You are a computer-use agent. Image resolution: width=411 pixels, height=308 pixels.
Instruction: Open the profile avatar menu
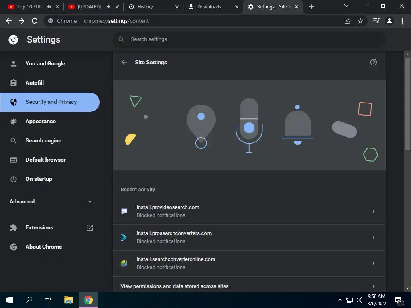point(389,21)
